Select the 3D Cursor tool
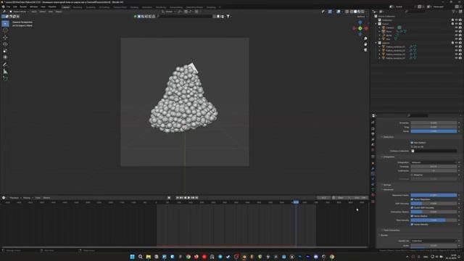This screenshot has height=261, width=464. [5, 30]
